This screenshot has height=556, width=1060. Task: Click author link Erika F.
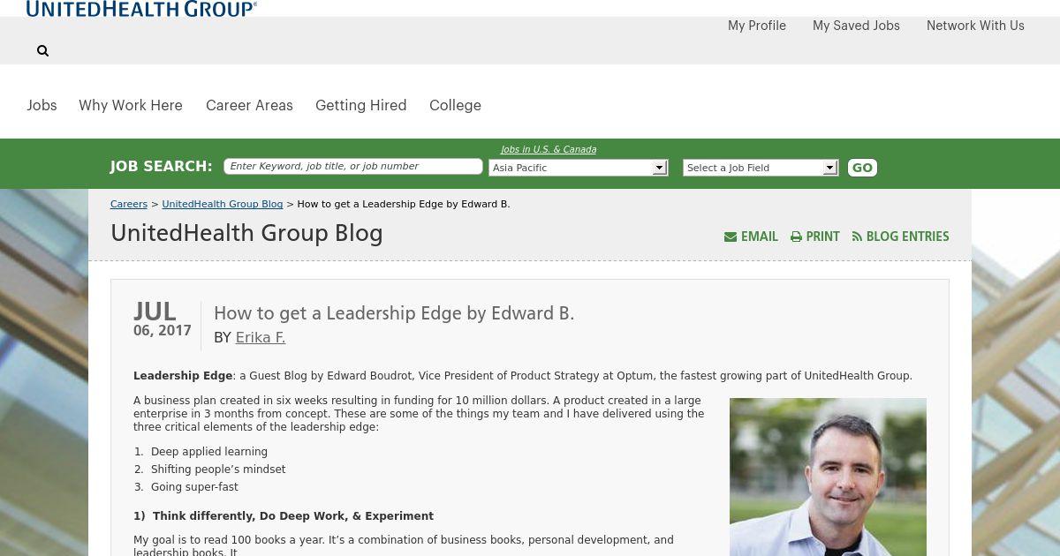point(261,337)
